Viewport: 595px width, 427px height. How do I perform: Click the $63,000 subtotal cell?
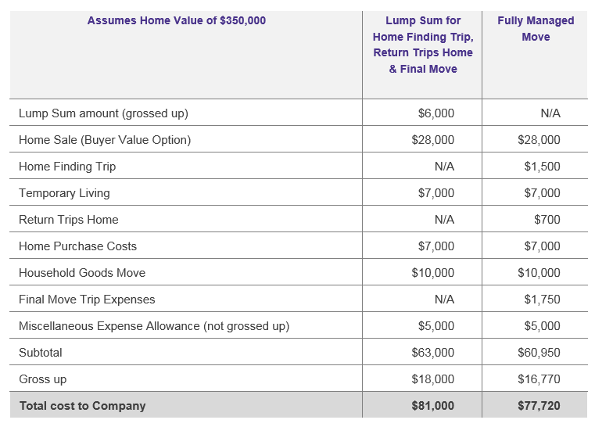pos(432,353)
